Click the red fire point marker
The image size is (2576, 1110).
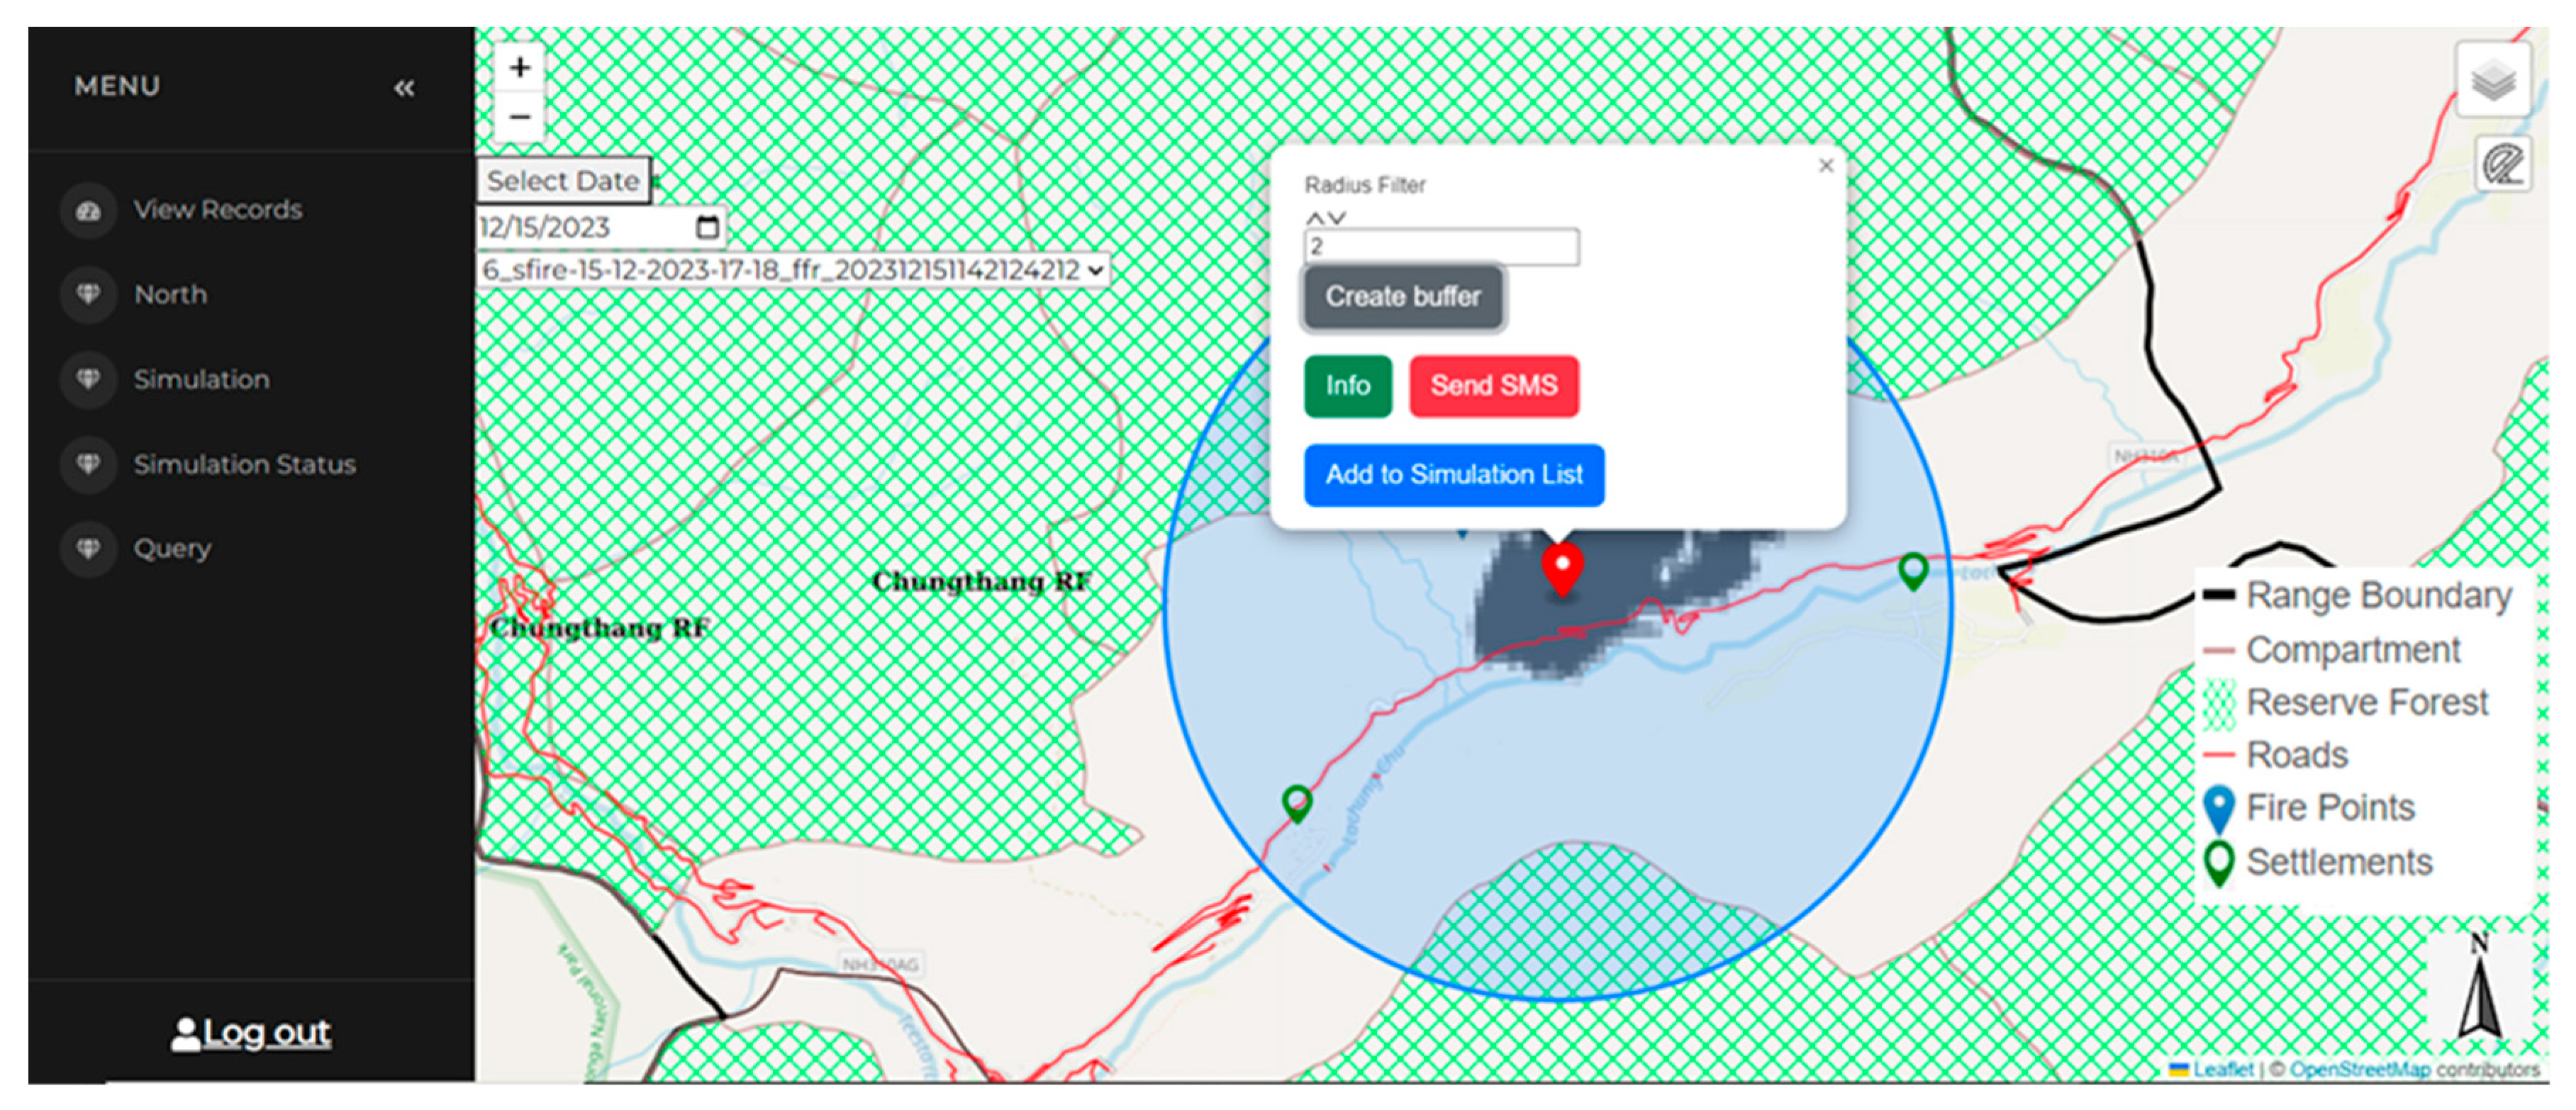[x=1561, y=568]
